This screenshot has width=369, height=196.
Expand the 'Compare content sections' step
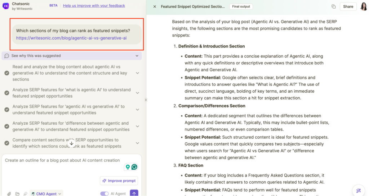click(137, 143)
